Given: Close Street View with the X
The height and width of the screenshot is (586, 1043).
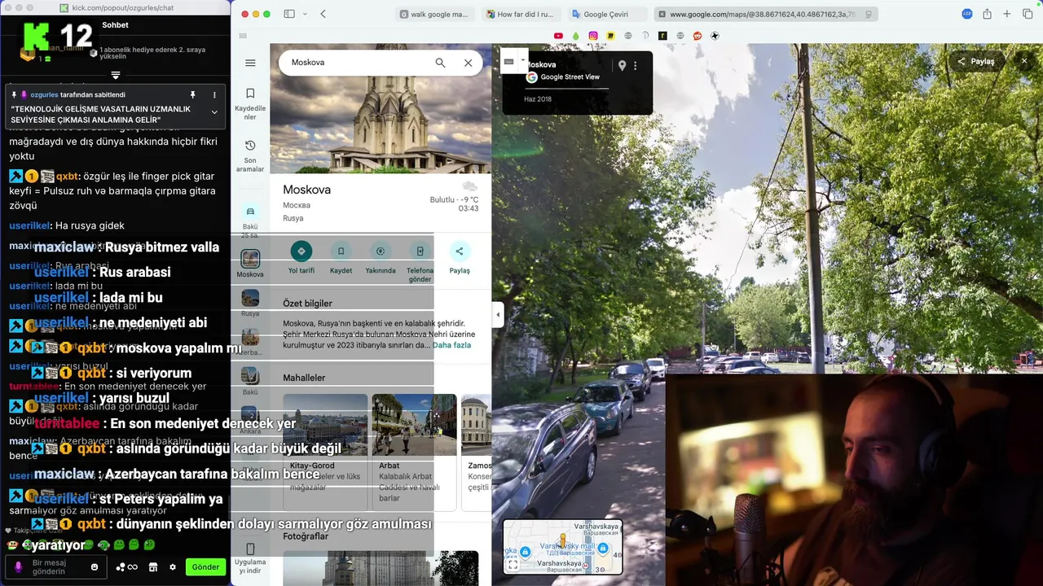Looking at the screenshot, I should coord(1024,61).
